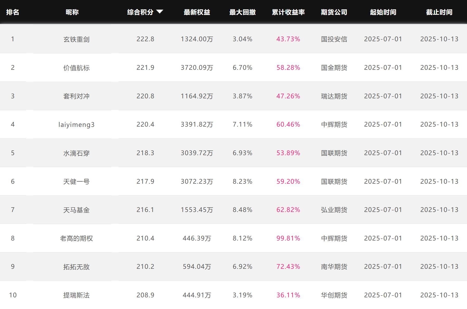Click the 昵称 column header

[72, 12]
